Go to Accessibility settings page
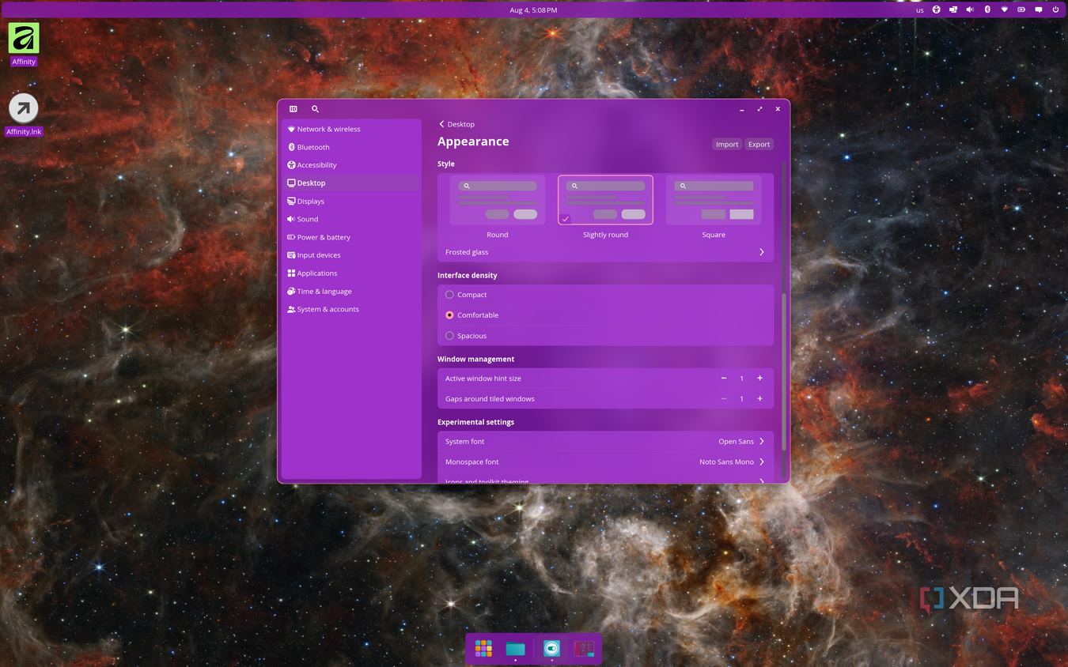The width and height of the screenshot is (1068, 667). coord(351,165)
